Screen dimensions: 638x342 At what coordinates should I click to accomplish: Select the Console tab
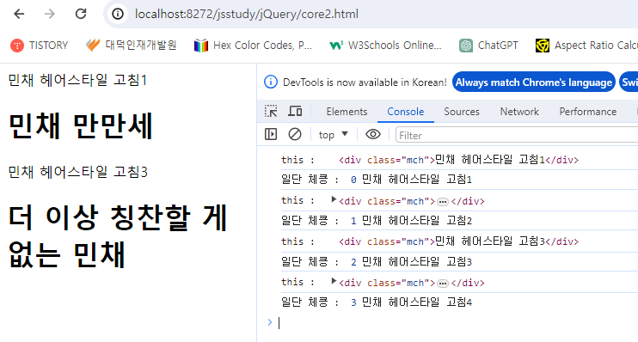(405, 112)
